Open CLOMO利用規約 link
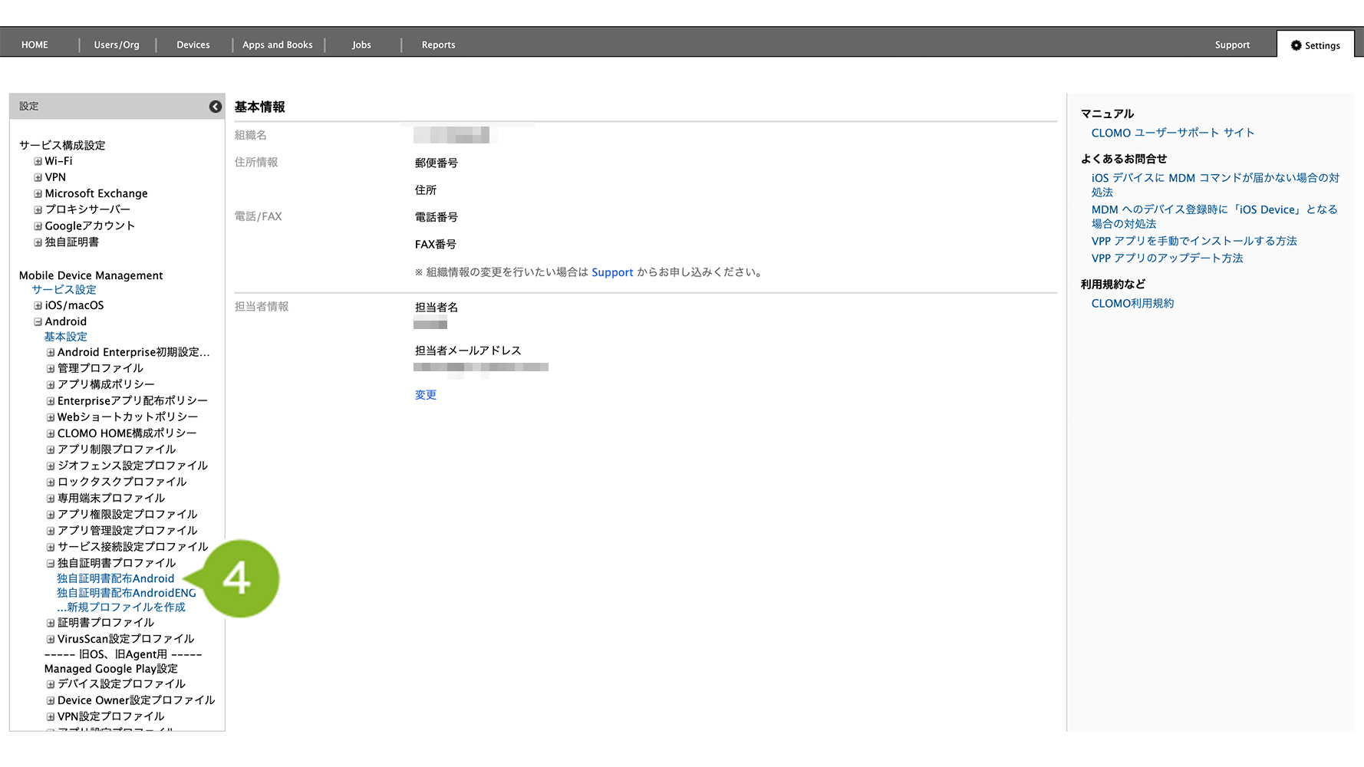 click(1132, 304)
